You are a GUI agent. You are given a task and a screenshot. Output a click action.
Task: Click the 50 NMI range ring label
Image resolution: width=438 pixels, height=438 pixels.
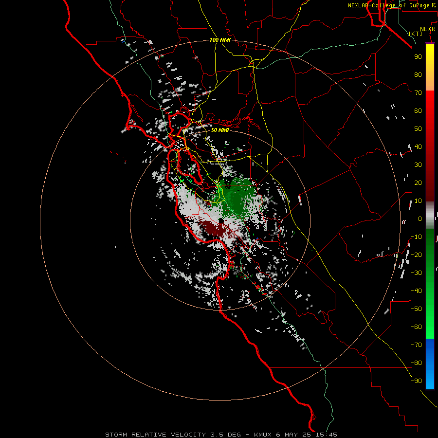point(220,130)
